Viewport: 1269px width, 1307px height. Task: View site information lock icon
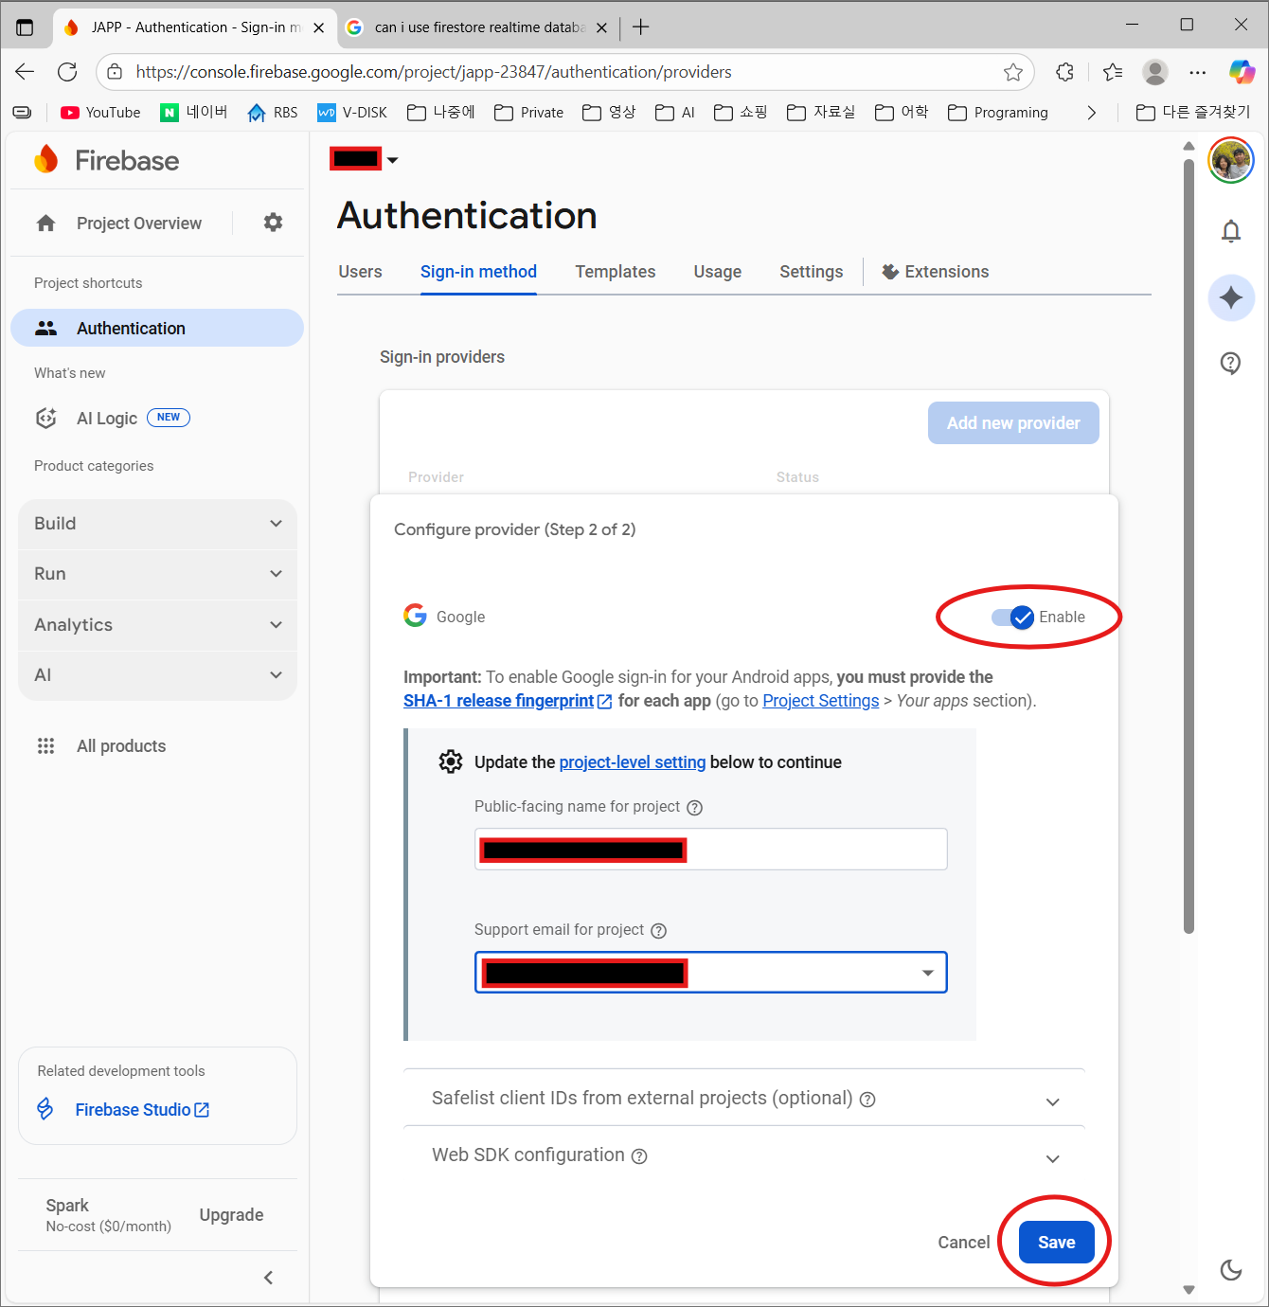tap(115, 72)
